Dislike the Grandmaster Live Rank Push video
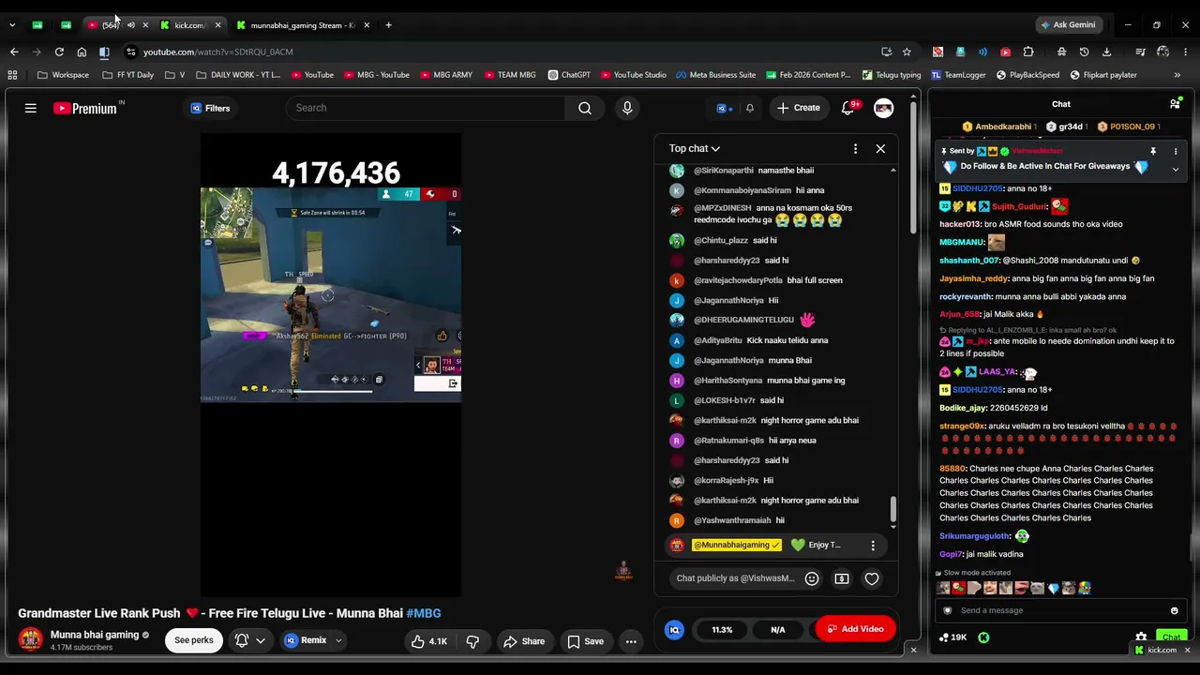Image resolution: width=1200 pixels, height=675 pixels. click(x=472, y=641)
